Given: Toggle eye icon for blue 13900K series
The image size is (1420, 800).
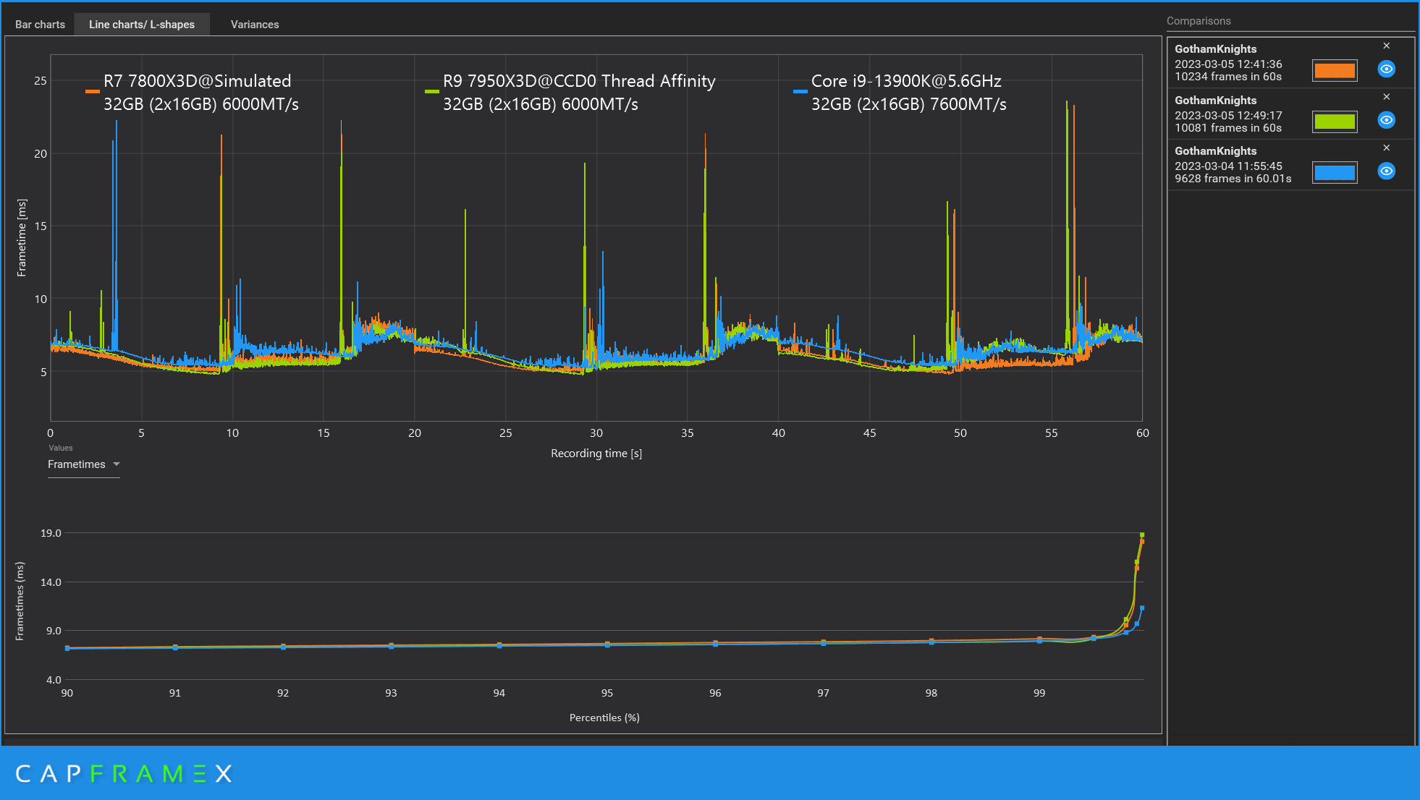Looking at the screenshot, I should 1386,171.
